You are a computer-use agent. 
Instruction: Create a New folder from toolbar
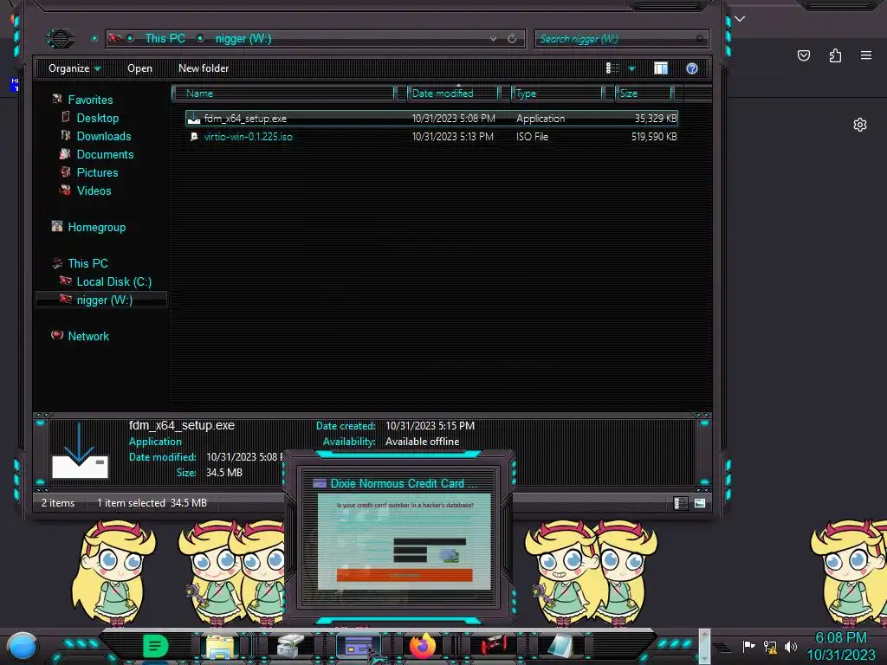pyautogui.click(x=204, y=68)
